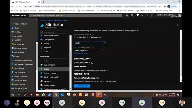Click resource menu vertical scrollbar
Image resolution: width=192 pixels, height=108 pixels.
coord(70,58)
